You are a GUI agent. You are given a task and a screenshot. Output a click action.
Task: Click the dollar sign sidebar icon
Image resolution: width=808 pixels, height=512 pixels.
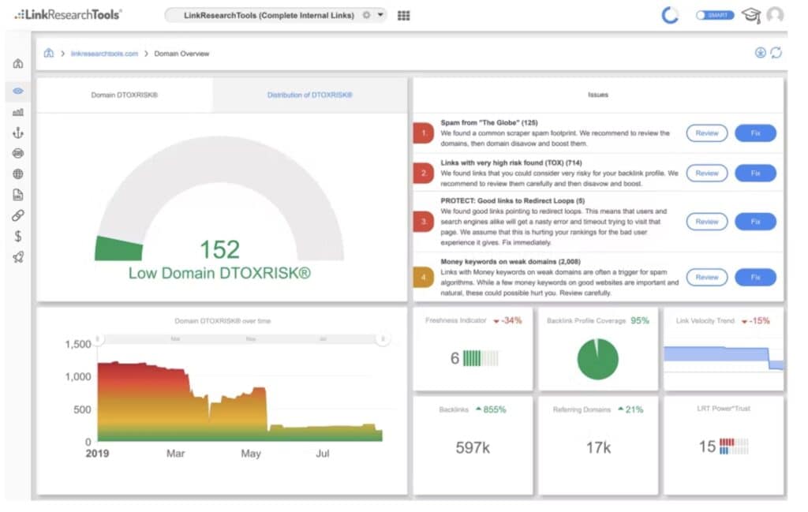18,236
